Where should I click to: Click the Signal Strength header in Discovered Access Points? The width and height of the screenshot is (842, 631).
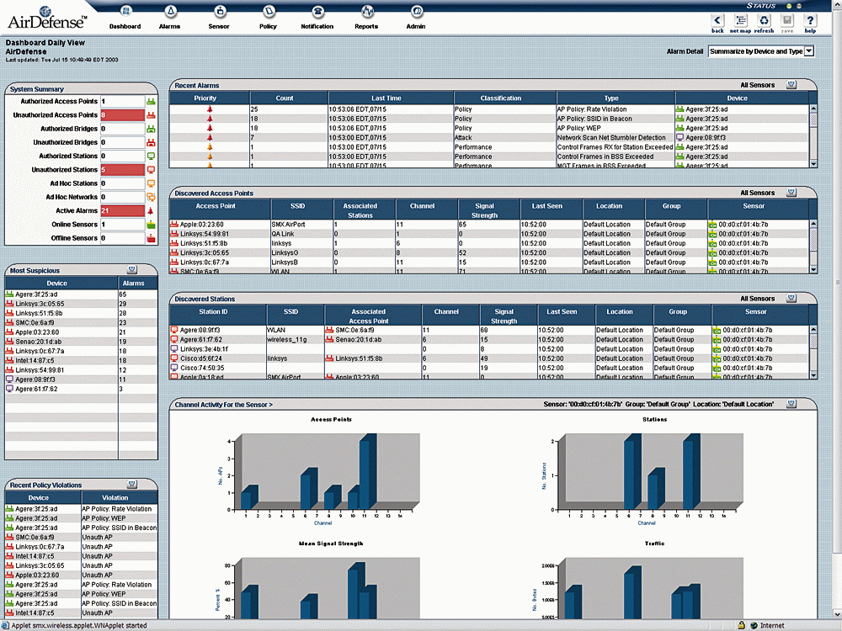(x=484, y=209)
